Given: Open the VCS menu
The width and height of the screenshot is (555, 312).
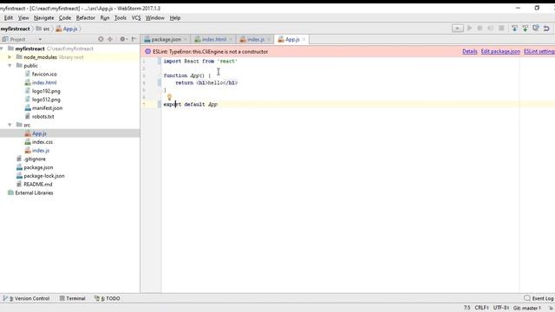Looking at the screenshot, I should click(x=136, y=17).
